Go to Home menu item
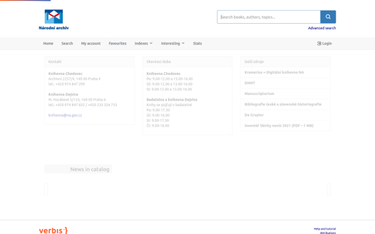 click(x=48, y=44)
